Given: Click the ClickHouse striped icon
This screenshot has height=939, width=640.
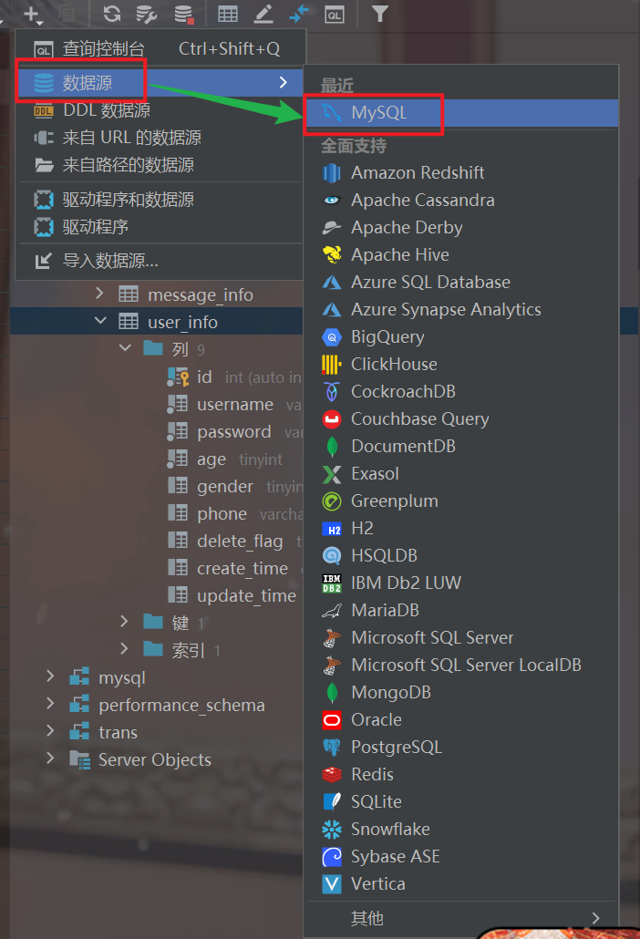Looking at the screenshot, I should [x=332, y=364].
